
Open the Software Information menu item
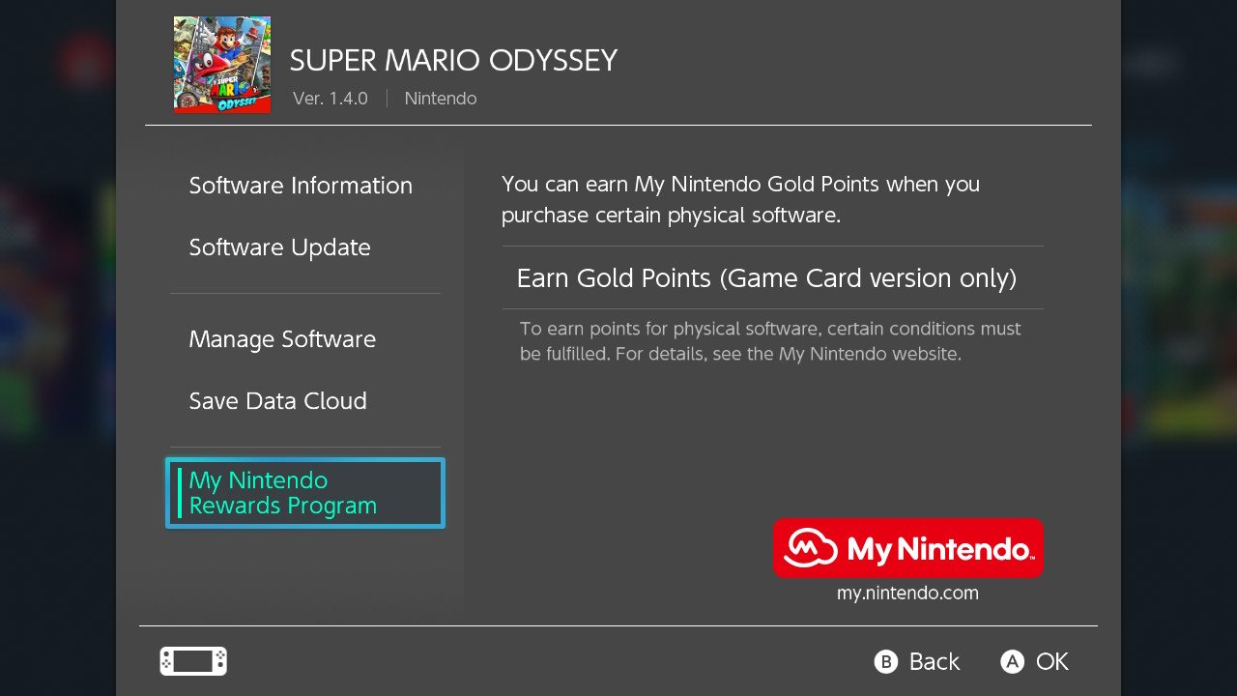[x=301, y=186]
